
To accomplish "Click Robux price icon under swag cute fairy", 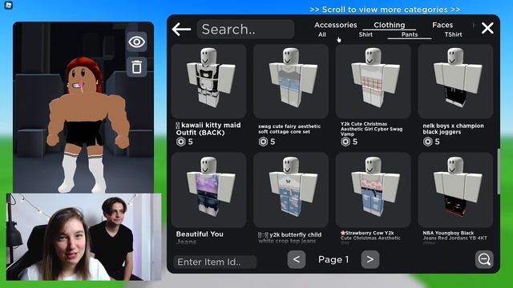I will (x=263, y=142).
